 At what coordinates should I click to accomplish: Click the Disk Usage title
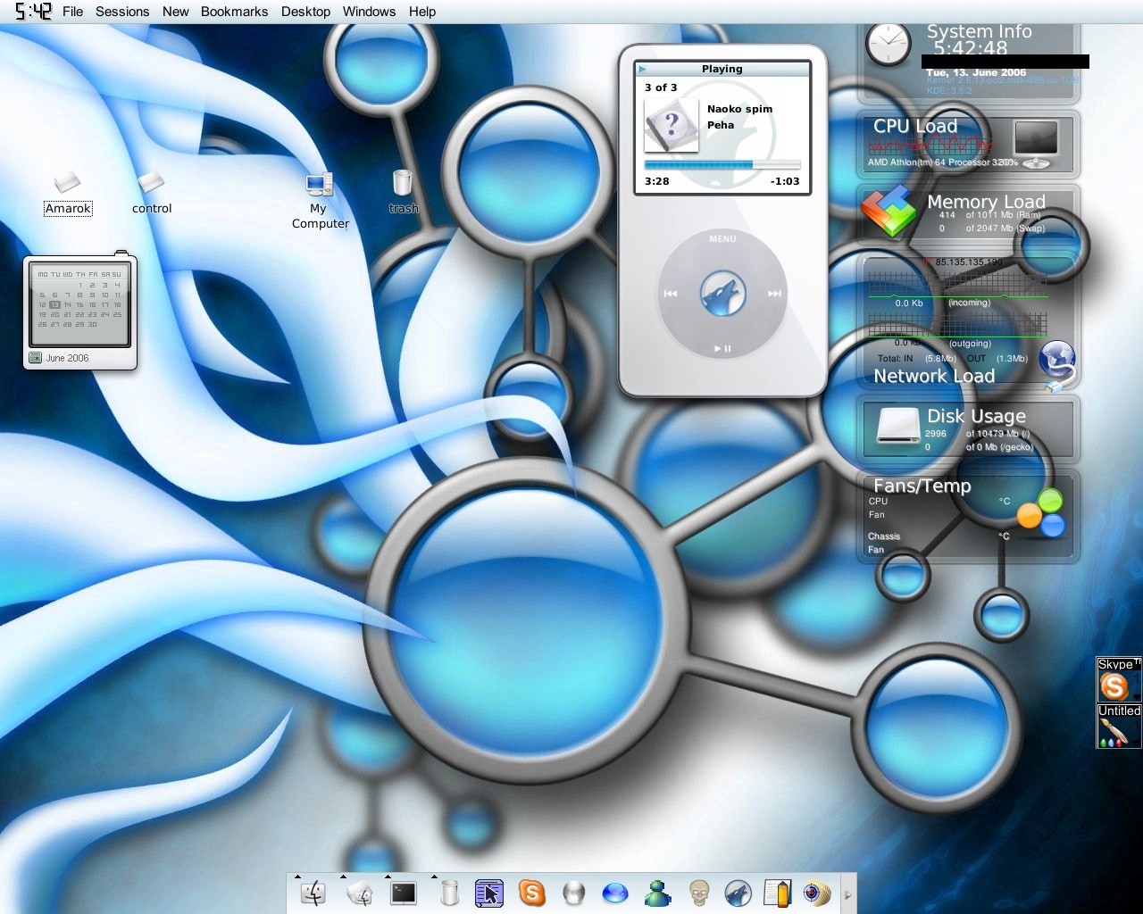(x=976, y=416)
